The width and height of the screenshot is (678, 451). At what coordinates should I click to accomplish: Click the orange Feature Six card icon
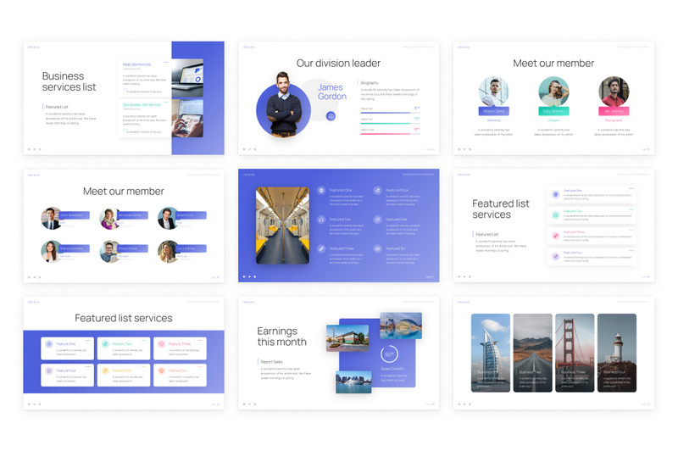[x=161, y=370]
